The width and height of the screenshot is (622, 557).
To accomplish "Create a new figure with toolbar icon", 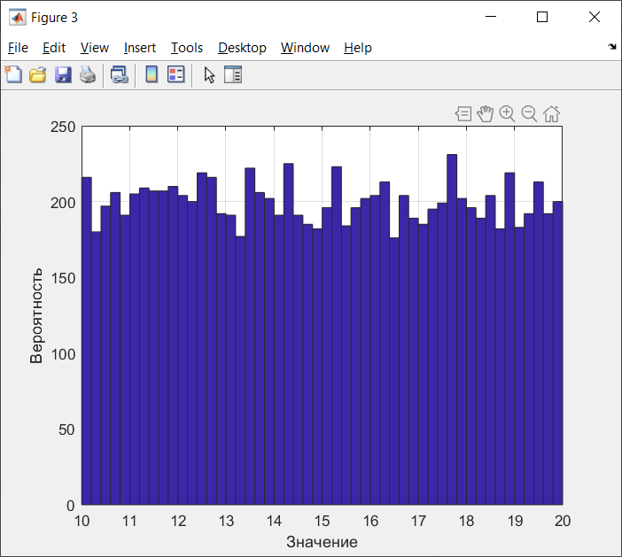I will (14, 74).
